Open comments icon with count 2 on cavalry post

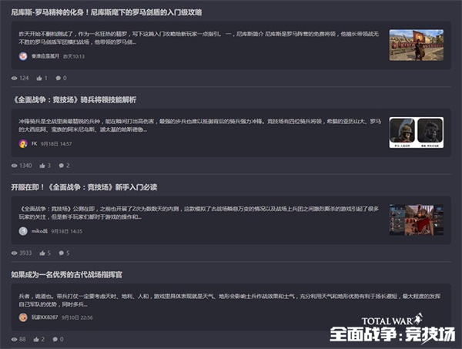(x=62, y=166)
